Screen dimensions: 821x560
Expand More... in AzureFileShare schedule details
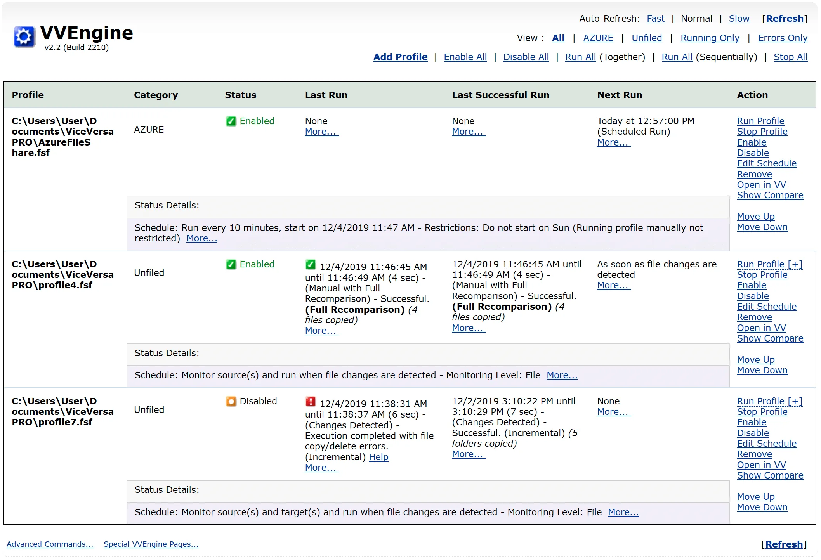click(201, 238)
